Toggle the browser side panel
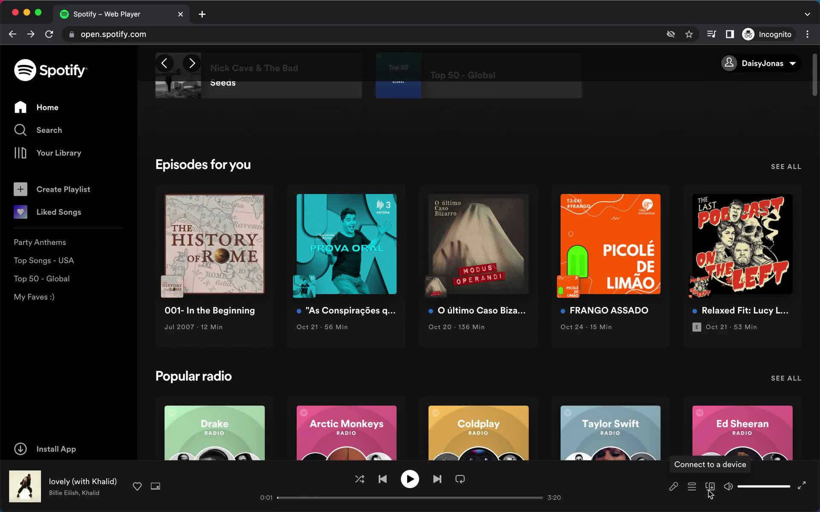 730,34
